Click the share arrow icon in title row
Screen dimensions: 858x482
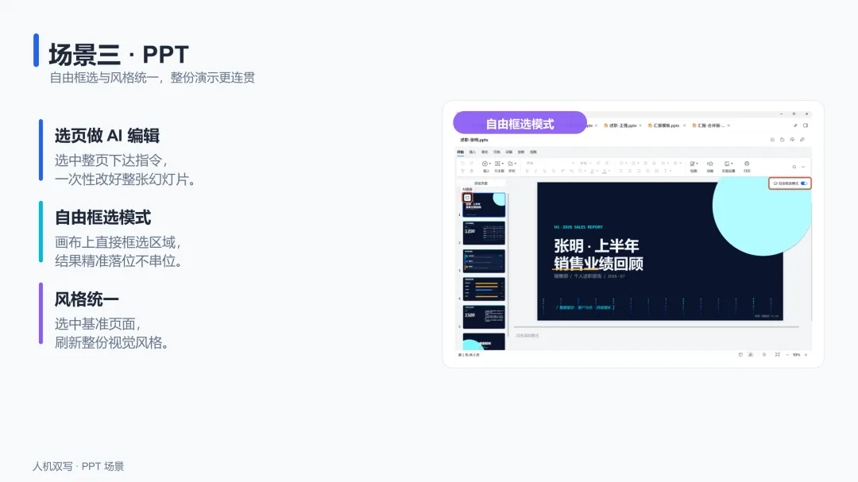[802, 140]
